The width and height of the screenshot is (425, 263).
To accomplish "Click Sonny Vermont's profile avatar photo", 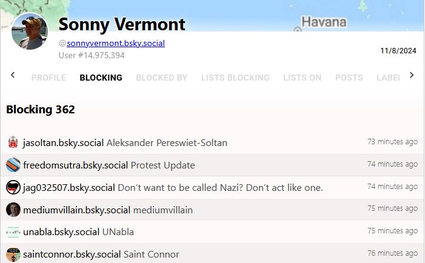I will coord(30,32).
